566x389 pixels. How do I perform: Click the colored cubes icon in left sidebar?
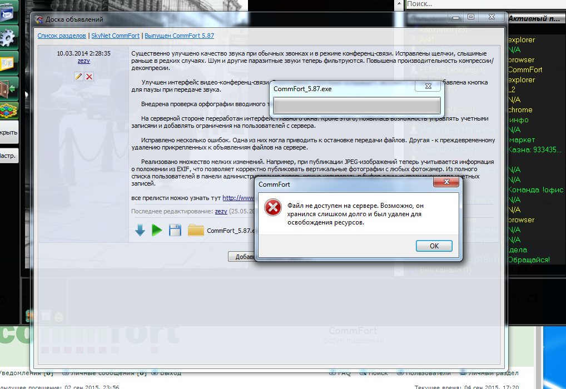tap(8, 109)
